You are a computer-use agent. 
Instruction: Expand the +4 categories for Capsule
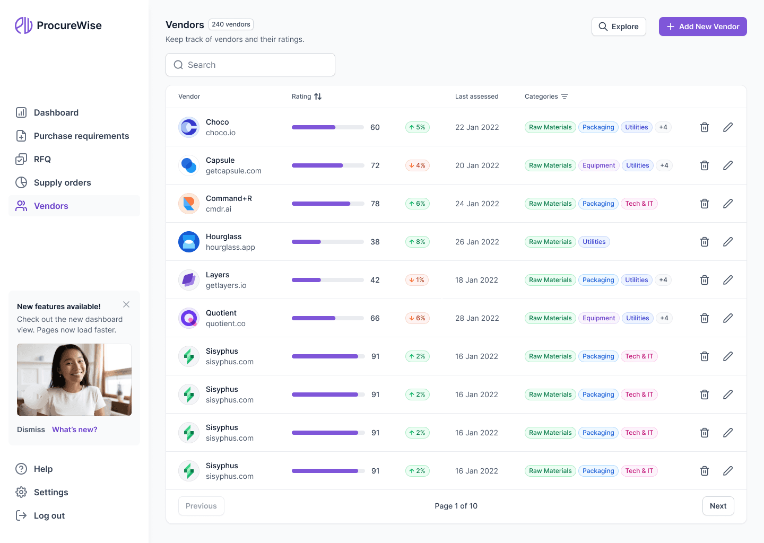[x=664, y=165]
